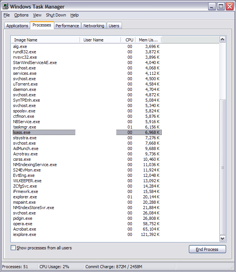
Task: Maximize the Task Manager window
Action: coord(221,7)
